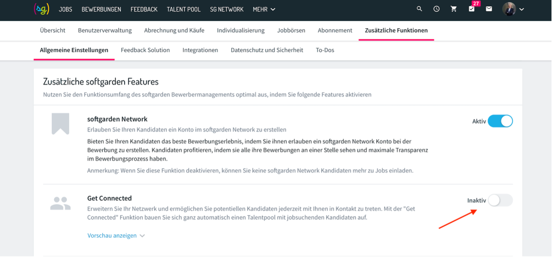Expand the Vorschau anzeigen chevron
The width and height of the screenshot is (553, 258).
click(142, 236)
